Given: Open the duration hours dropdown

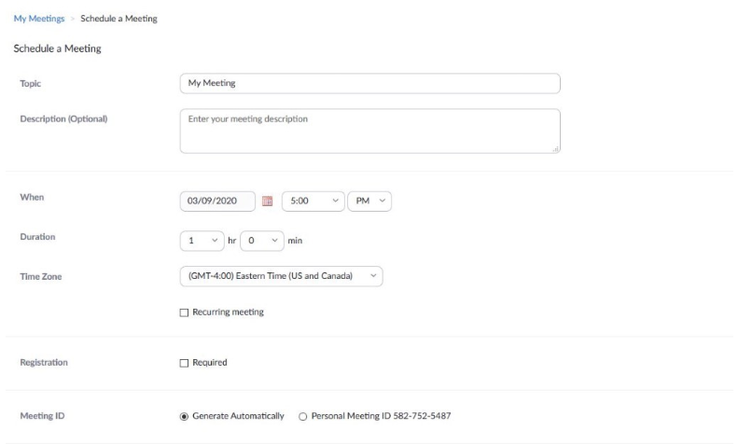Looking at the screenshot, I should coord(202,241).
